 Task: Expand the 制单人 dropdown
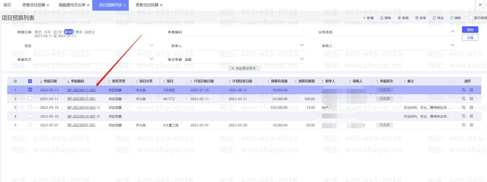click(x=301, y=45)
